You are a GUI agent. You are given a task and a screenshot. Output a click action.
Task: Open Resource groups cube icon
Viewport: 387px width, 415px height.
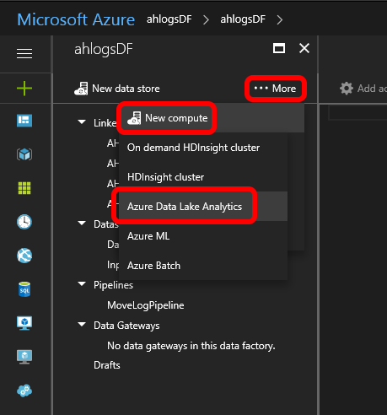click(x=24, y=154)
